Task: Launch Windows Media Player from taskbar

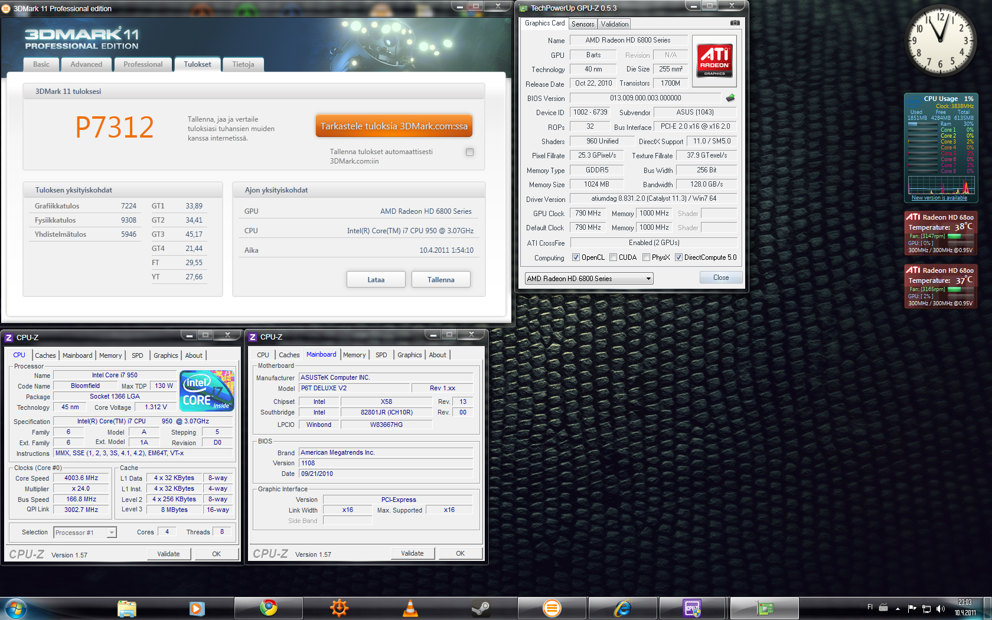Action: click(197, 608)
